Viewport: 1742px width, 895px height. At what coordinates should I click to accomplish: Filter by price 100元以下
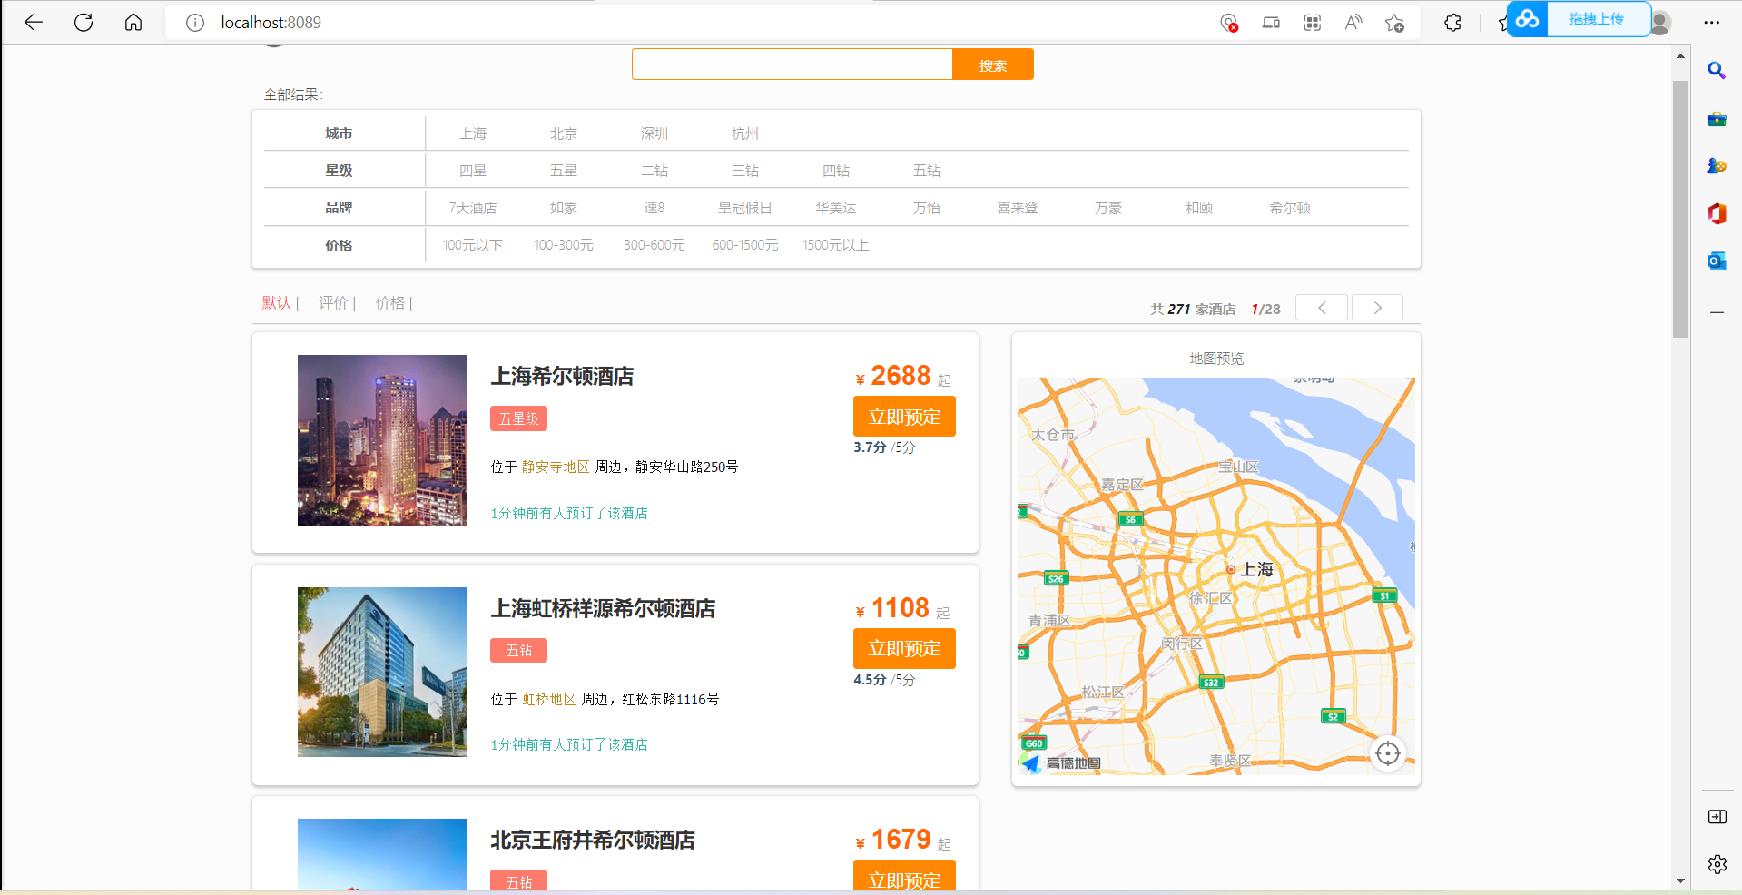click(x=473, y=245)
